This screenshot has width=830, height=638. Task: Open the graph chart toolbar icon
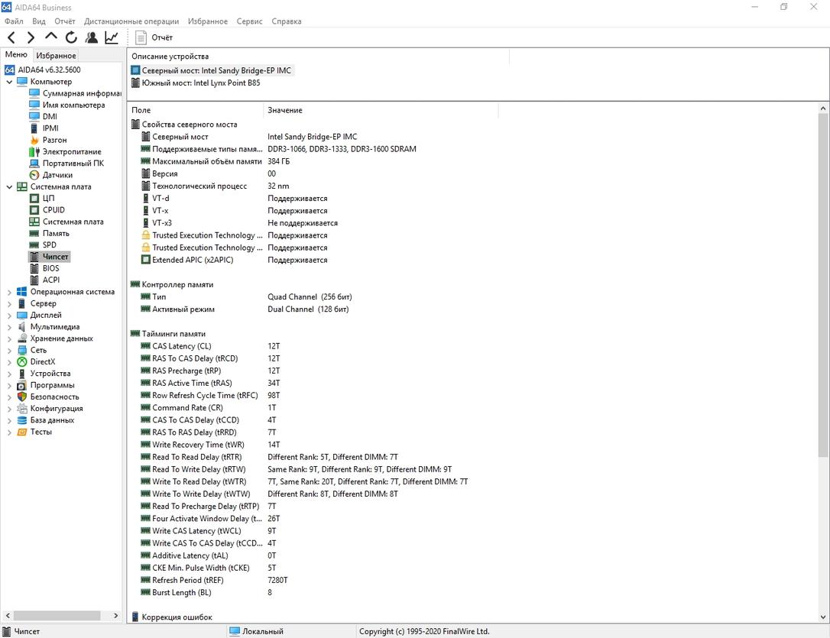tap(112, 37)
